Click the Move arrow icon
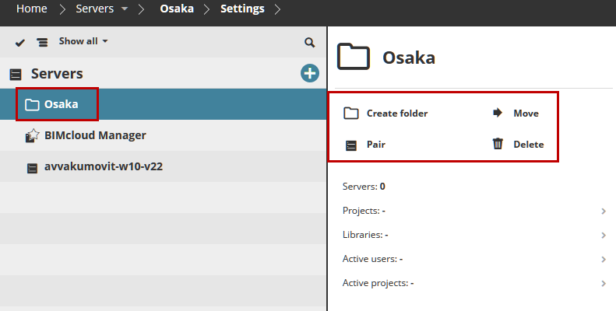The height and width of the screenshot is (311, 616). [498, 114]
